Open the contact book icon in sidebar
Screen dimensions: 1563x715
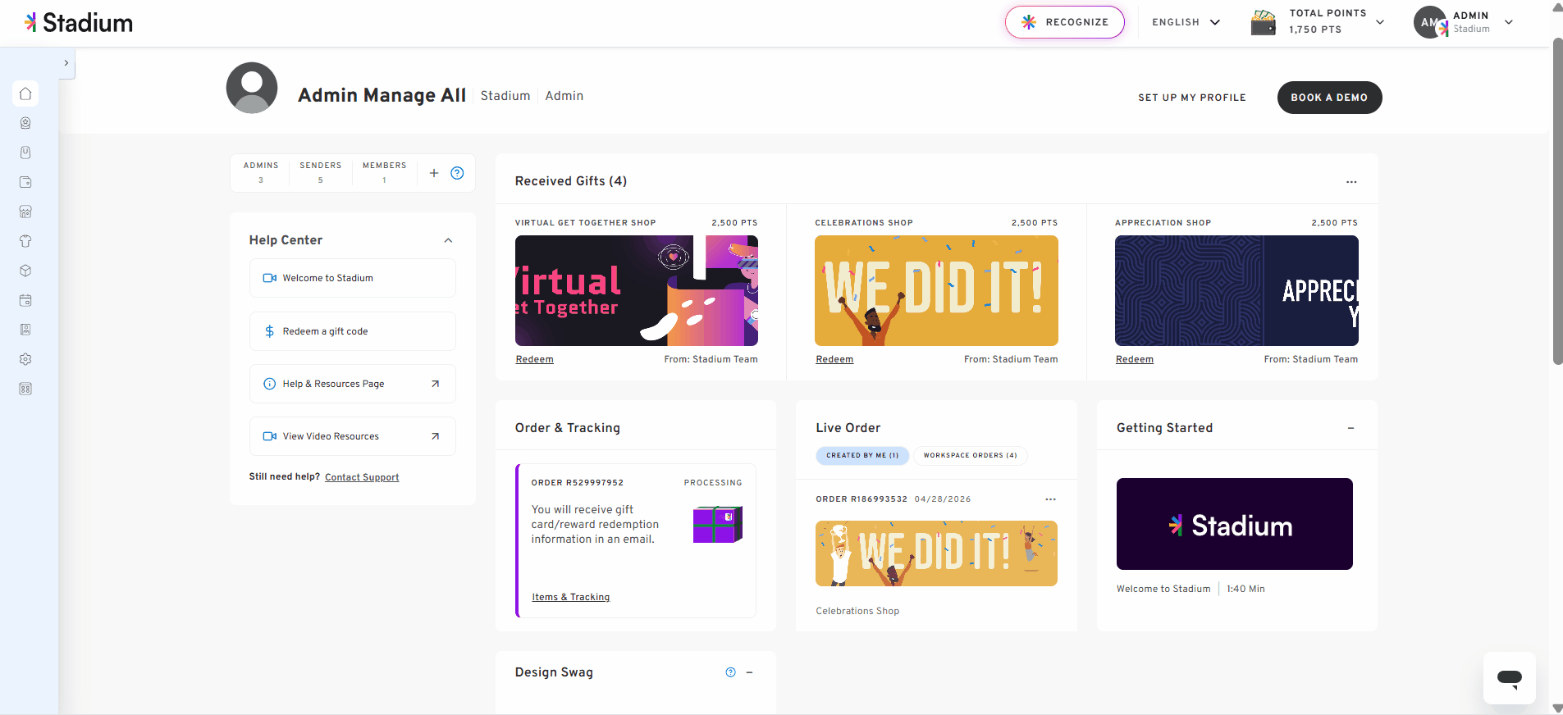25,330
